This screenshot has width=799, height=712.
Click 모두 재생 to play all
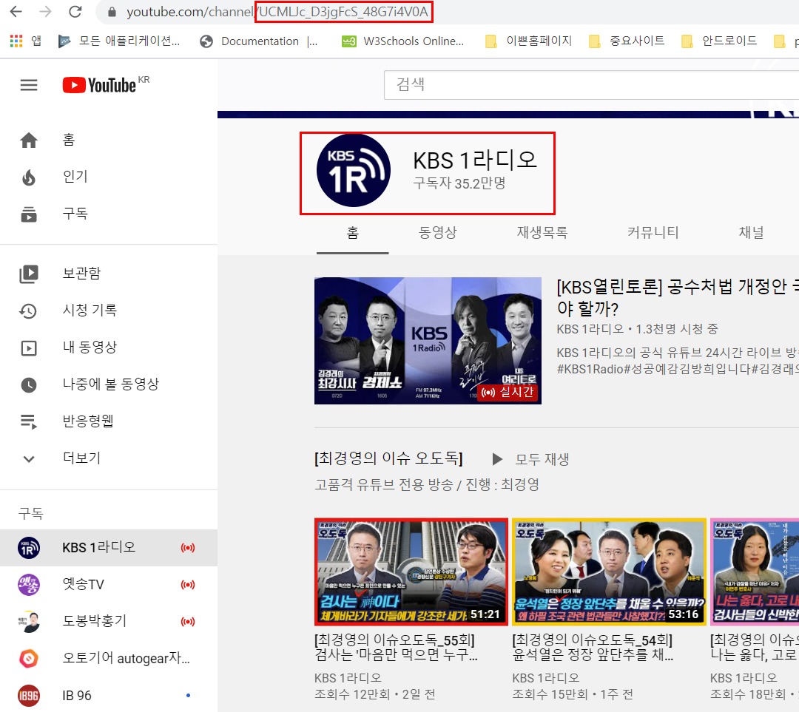[530, 459]
